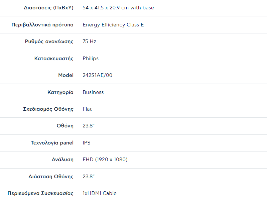Select the 'FHD (1920 x 1080)' resolution value

[x=105, y=160]
